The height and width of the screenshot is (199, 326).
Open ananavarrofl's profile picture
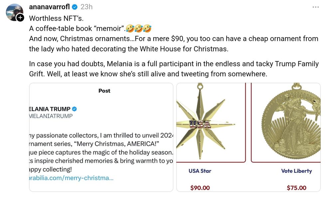click(x=14, y=12)
